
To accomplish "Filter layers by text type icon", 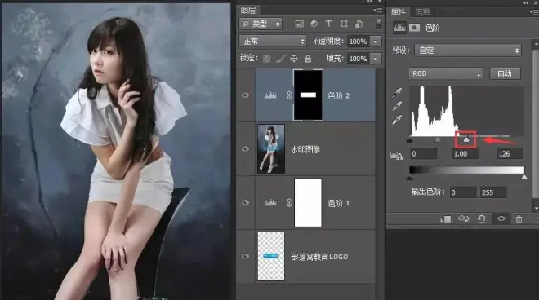I will 328,24.
